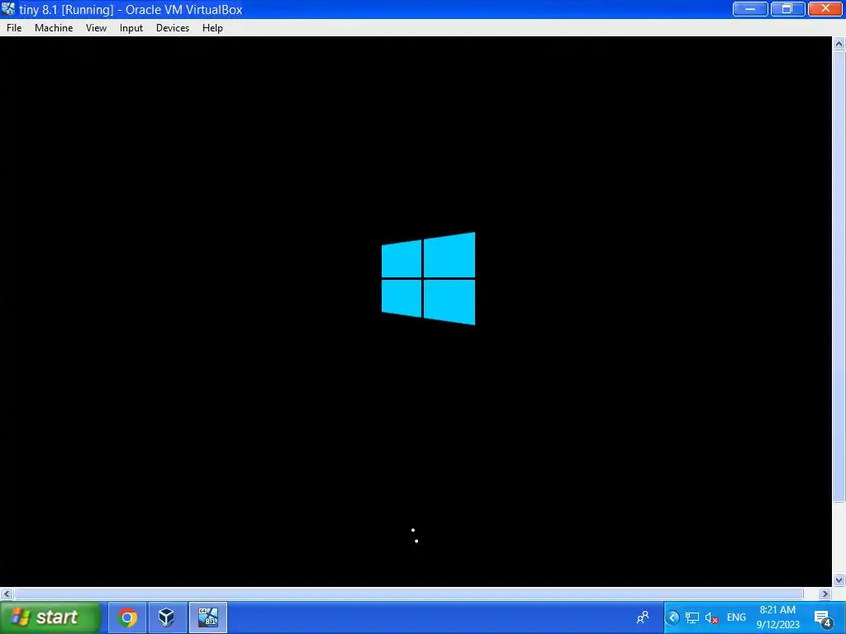Open the notification center icon
Image resolution: width=846 pixels, height=634 pixels.
point(823,617)
